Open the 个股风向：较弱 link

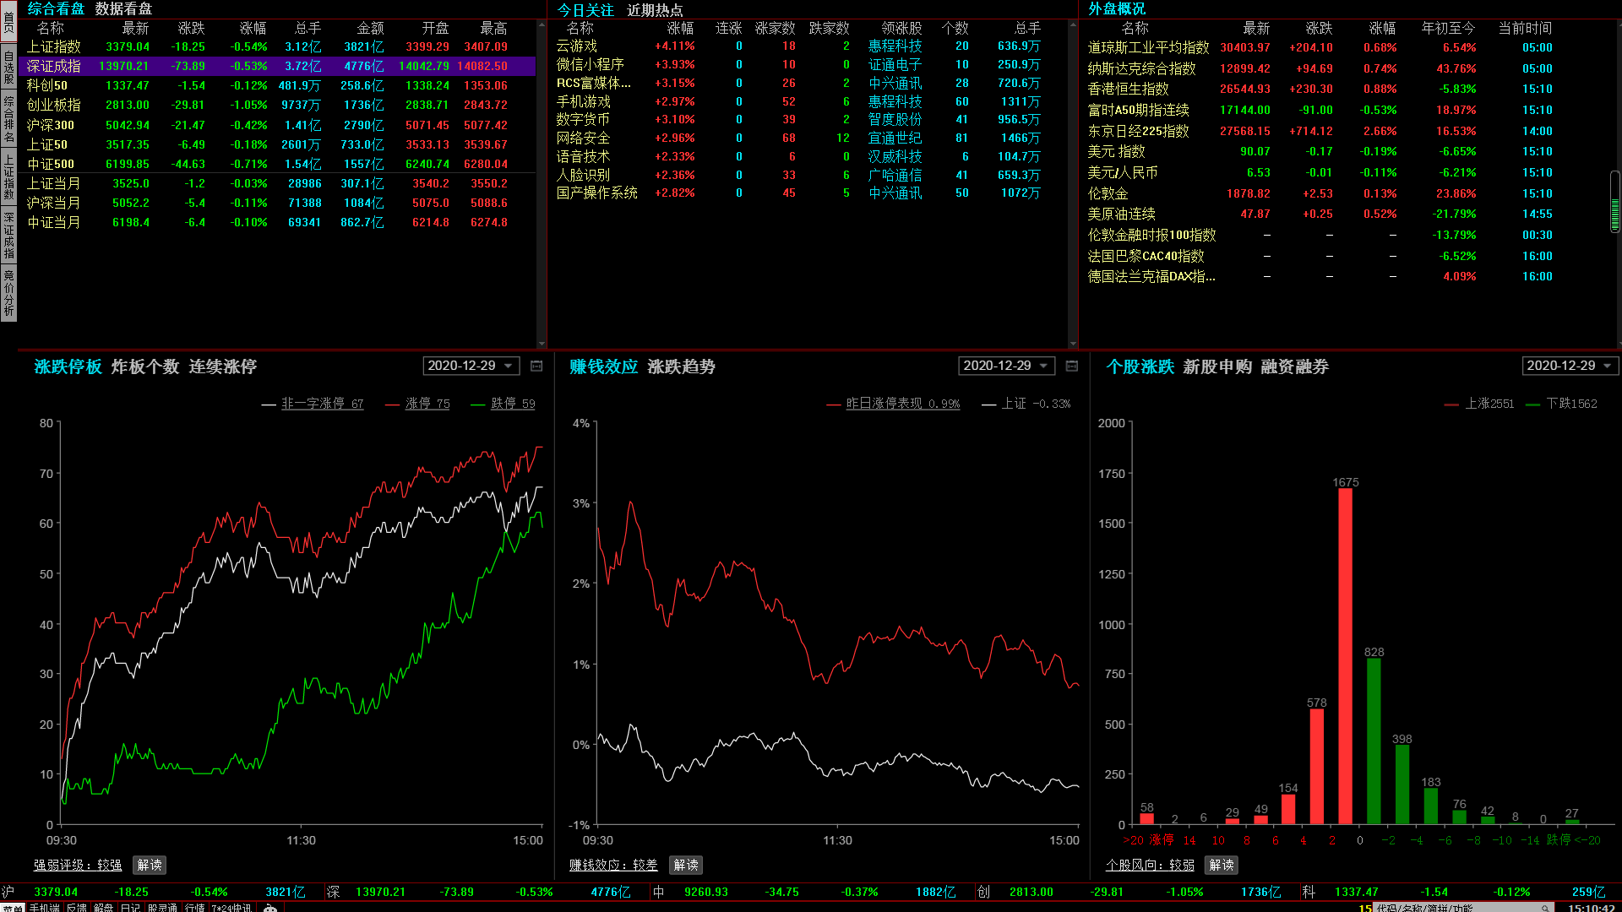click(1150, 865)
